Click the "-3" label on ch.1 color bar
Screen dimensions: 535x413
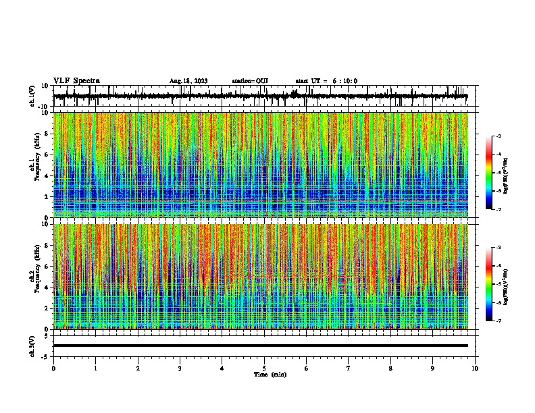pyautogui.click(x=499, y=136)
